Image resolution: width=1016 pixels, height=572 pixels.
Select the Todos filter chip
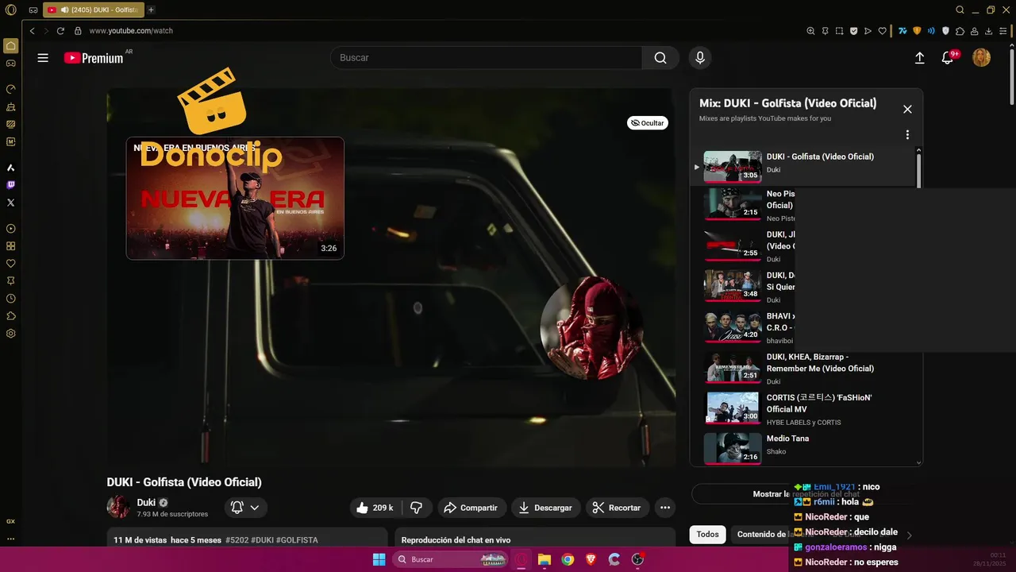(x=707, y=535)
